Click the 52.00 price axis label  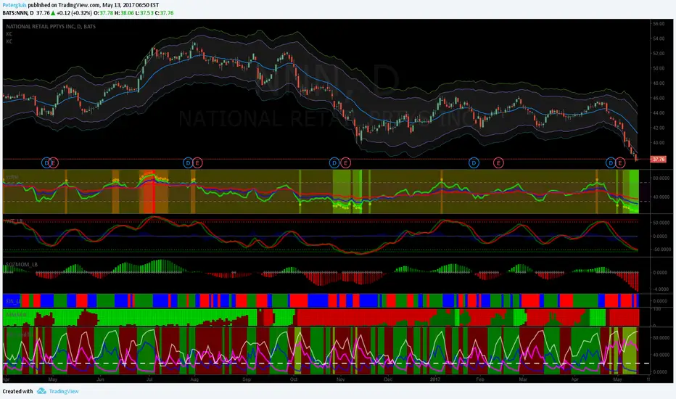click(659, 54)
